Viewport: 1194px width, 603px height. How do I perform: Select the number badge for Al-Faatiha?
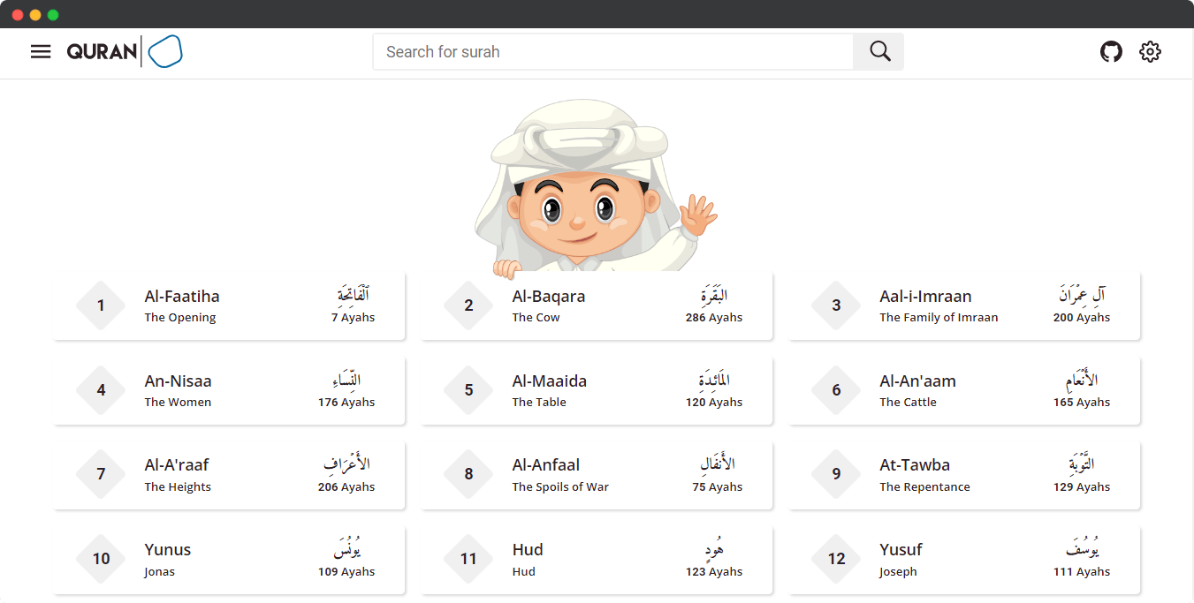101,305
